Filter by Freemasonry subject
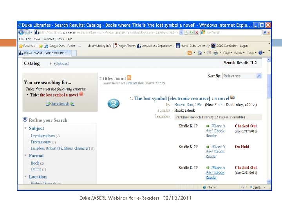 [41, 142]
